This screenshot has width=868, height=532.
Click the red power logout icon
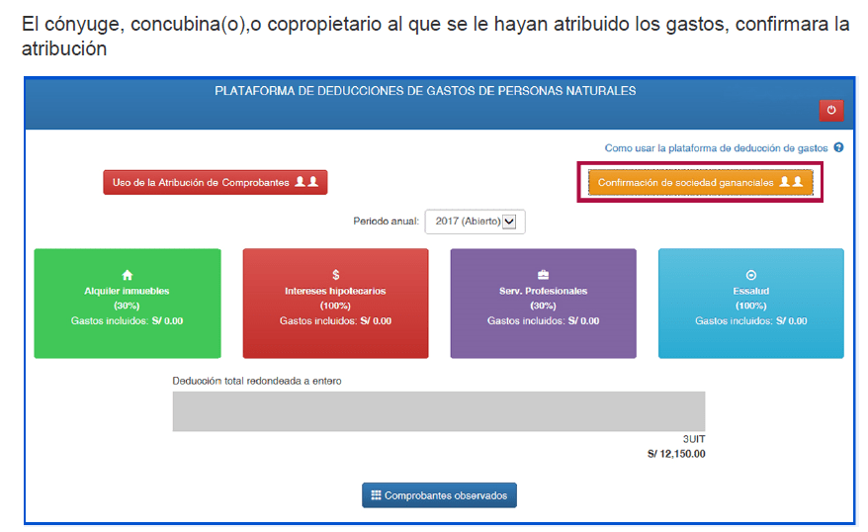click(x=830, y=111)
